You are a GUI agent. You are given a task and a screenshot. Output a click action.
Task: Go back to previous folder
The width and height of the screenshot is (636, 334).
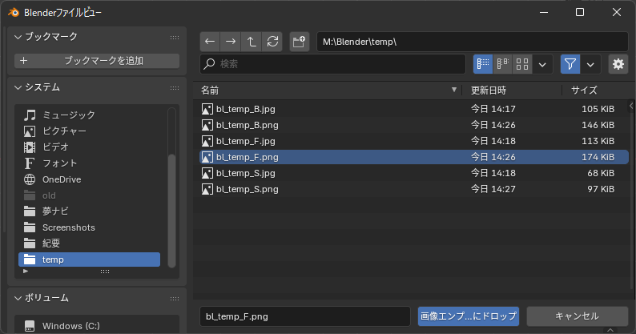(210, 41)
